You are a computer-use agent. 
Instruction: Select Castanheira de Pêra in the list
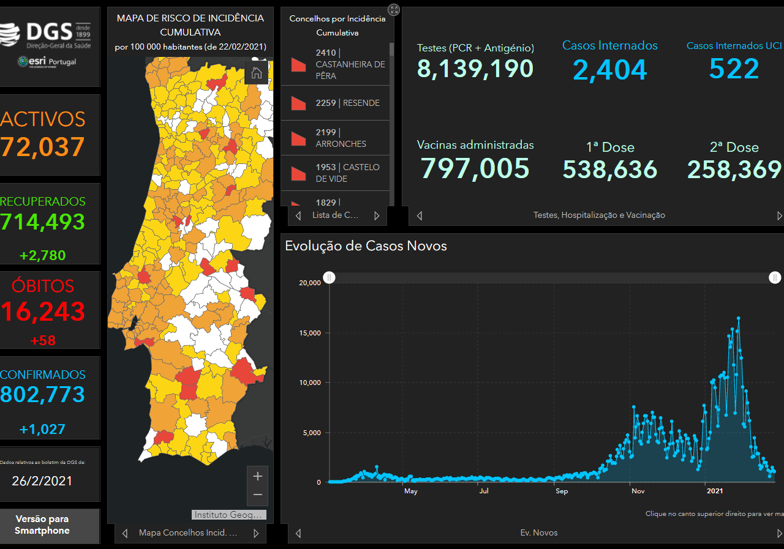click(x=350, y=64)
